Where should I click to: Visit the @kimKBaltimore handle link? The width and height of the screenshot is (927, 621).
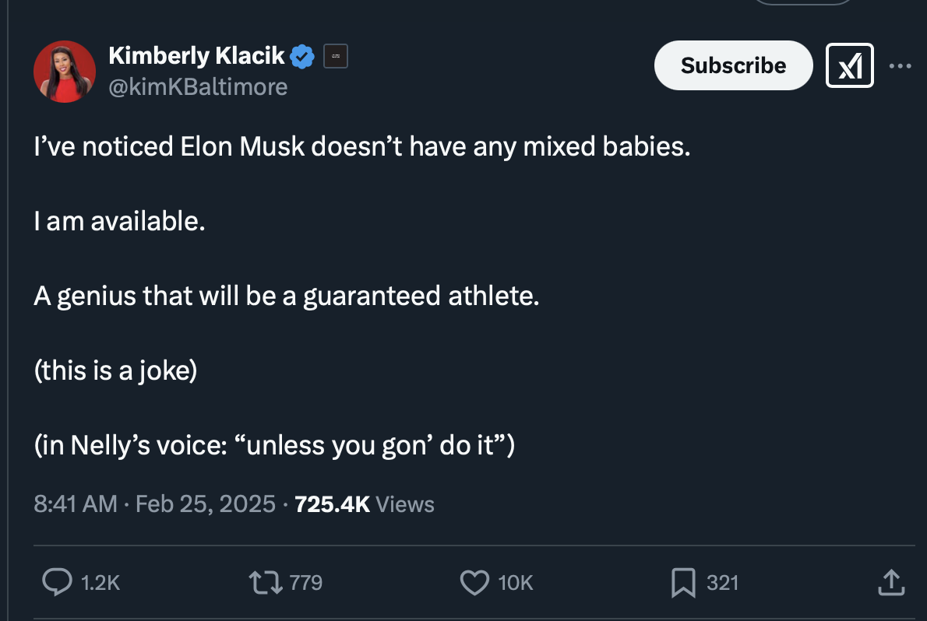198,87
